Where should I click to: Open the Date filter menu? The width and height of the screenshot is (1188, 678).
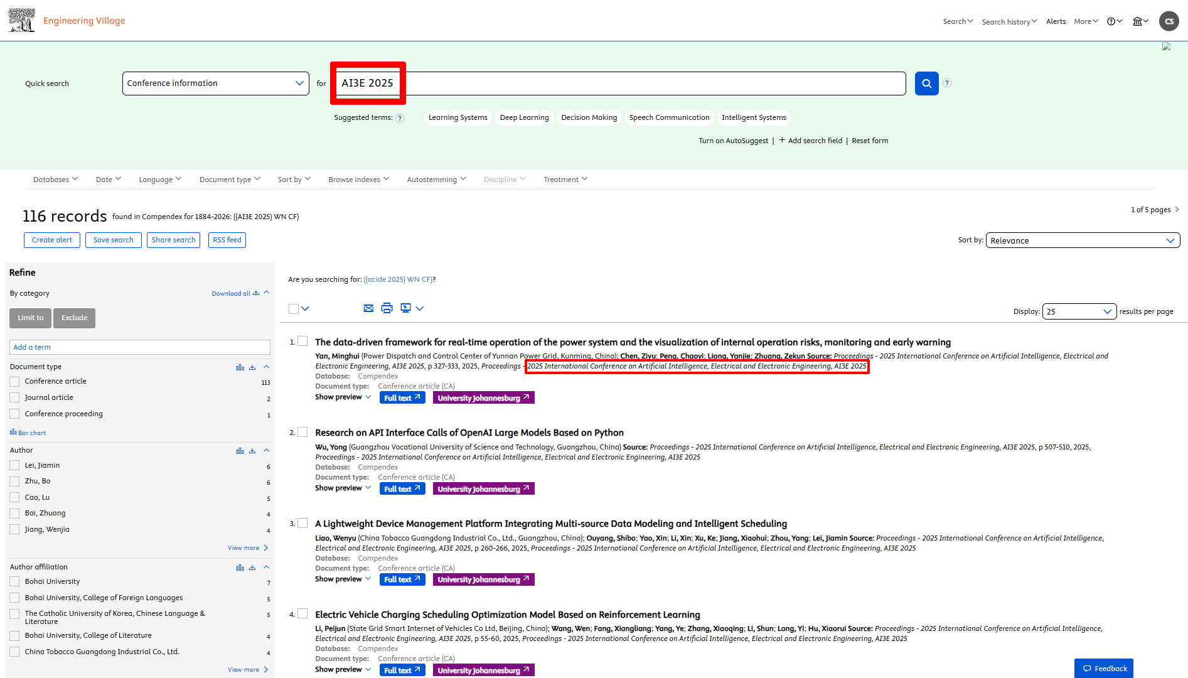[x=108, y=180]
